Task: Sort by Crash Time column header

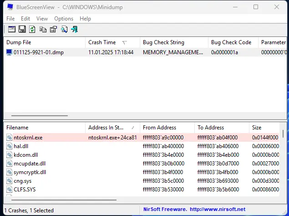Action: coord(112,42)
